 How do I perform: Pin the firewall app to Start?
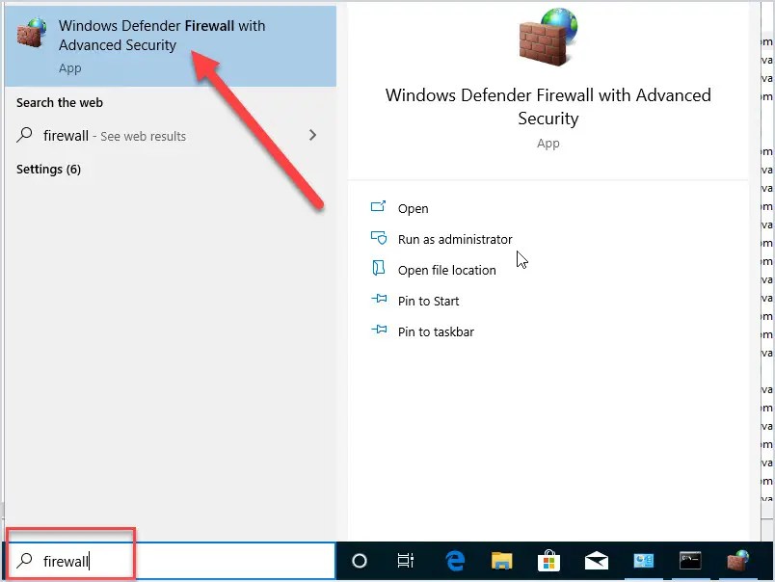point(428,301)
